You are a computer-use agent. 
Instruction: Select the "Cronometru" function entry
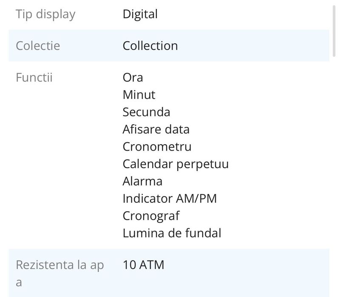[157, 147]
